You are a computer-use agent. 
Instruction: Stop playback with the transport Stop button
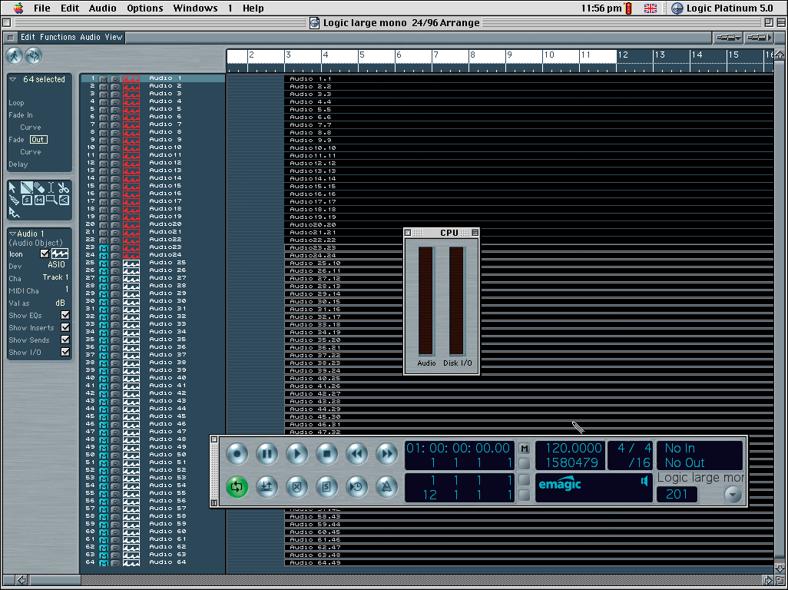[x=326, y=454]
